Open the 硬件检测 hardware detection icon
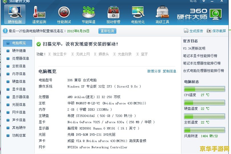Image resolution: width=231 pixels, height=154 pixels. point(15,14)
